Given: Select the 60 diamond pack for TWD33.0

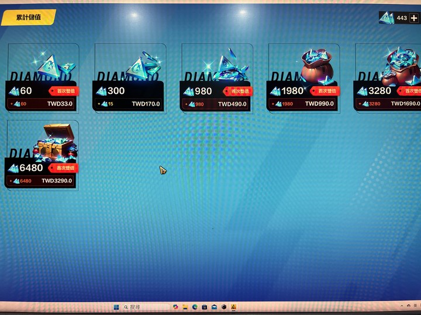Looking at the screenshot, I should [x=43, y=78].
